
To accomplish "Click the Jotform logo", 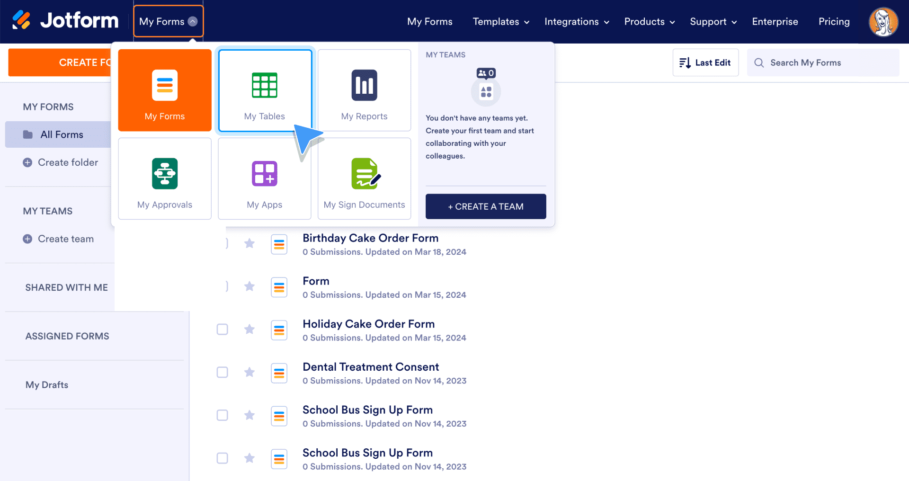I will [x=66, y=21].
